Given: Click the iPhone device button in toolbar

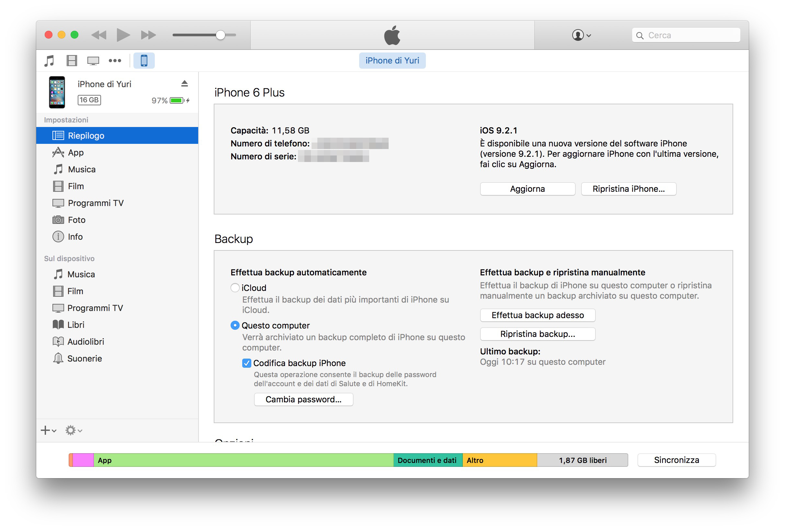Looking at the screenshot, I should point(144,61).
